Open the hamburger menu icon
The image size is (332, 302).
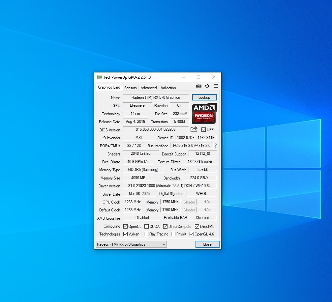click(x=216, y=86)
